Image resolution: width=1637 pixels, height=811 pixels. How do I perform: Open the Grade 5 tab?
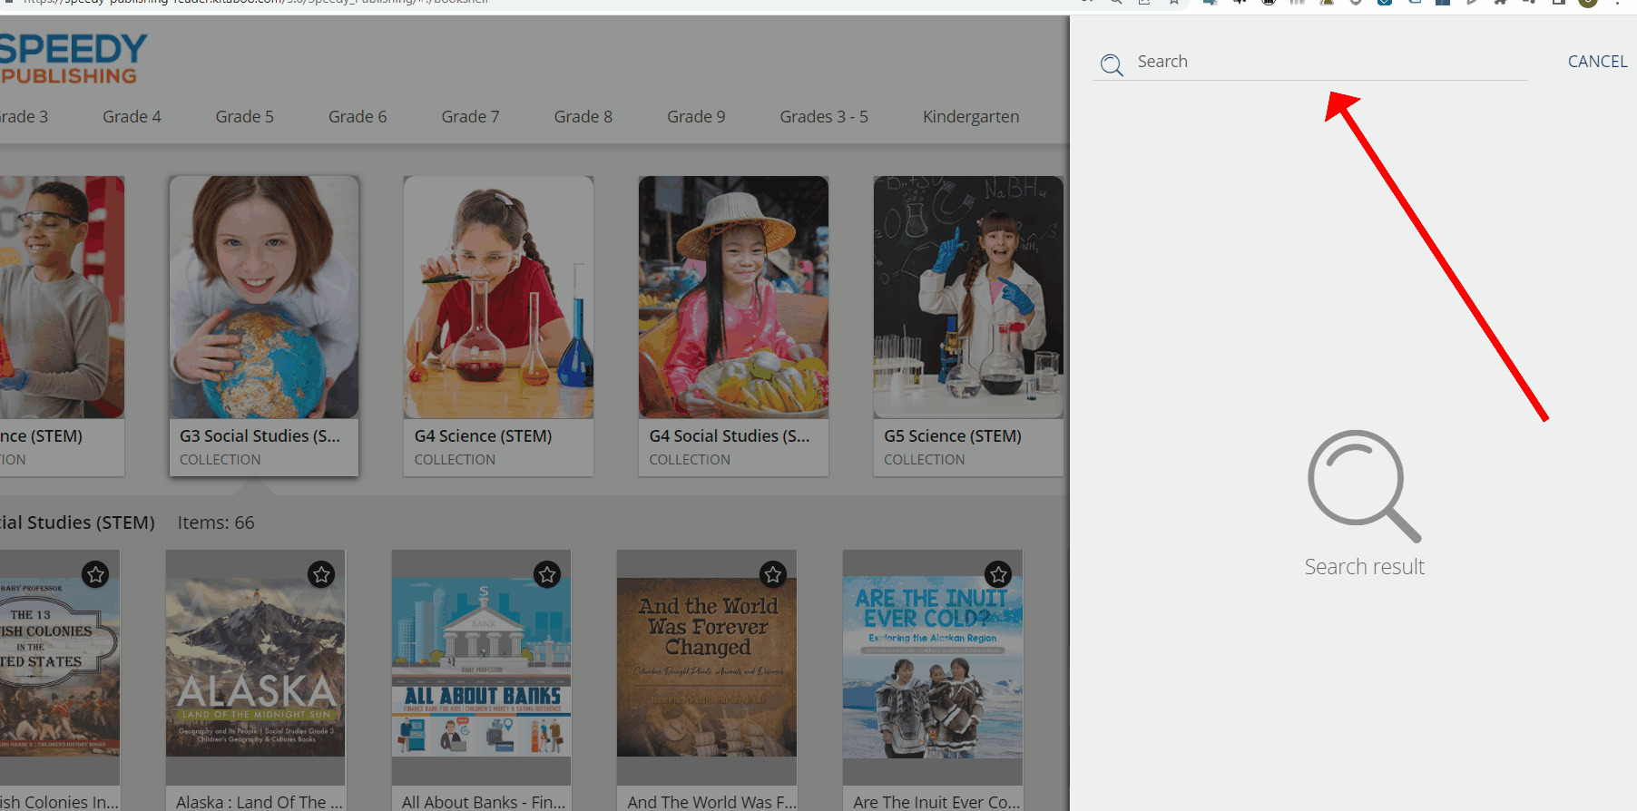245,116
